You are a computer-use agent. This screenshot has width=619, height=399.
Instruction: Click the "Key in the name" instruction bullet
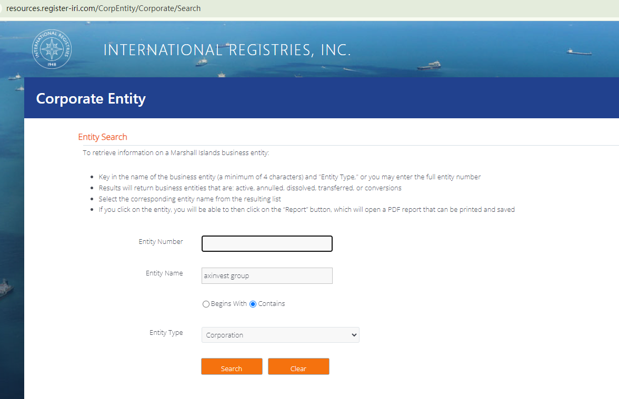289,177
